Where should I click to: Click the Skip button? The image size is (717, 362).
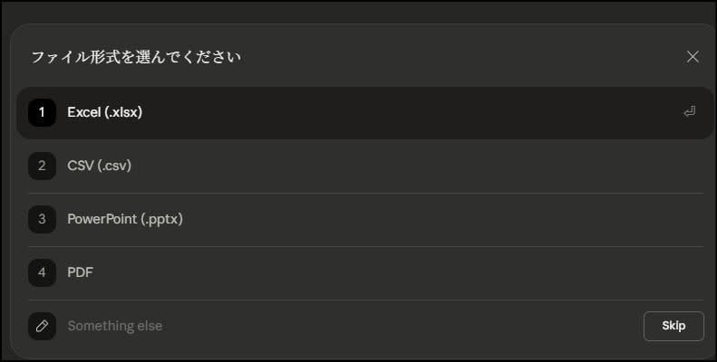pos(673,326)
